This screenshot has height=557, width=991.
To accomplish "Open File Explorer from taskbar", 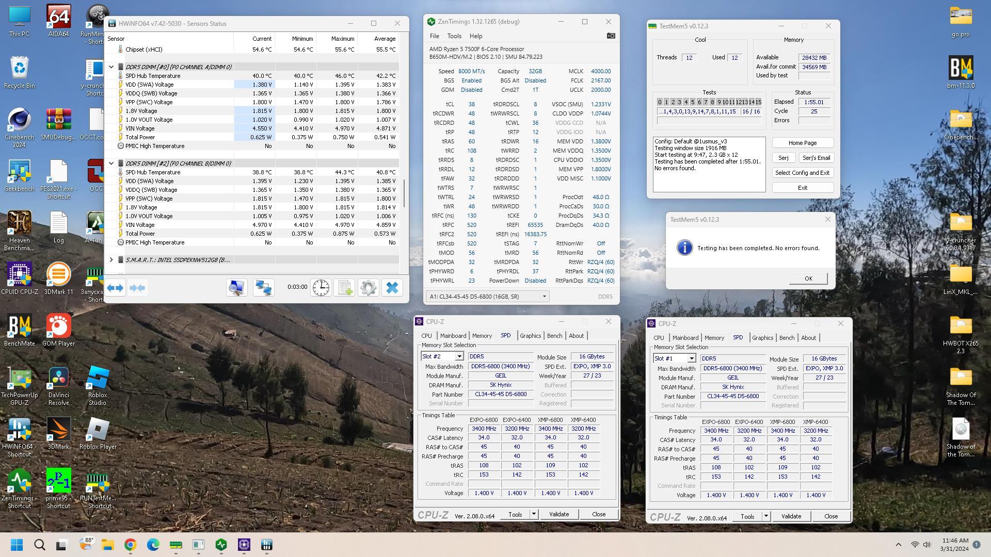I will 107,545.
